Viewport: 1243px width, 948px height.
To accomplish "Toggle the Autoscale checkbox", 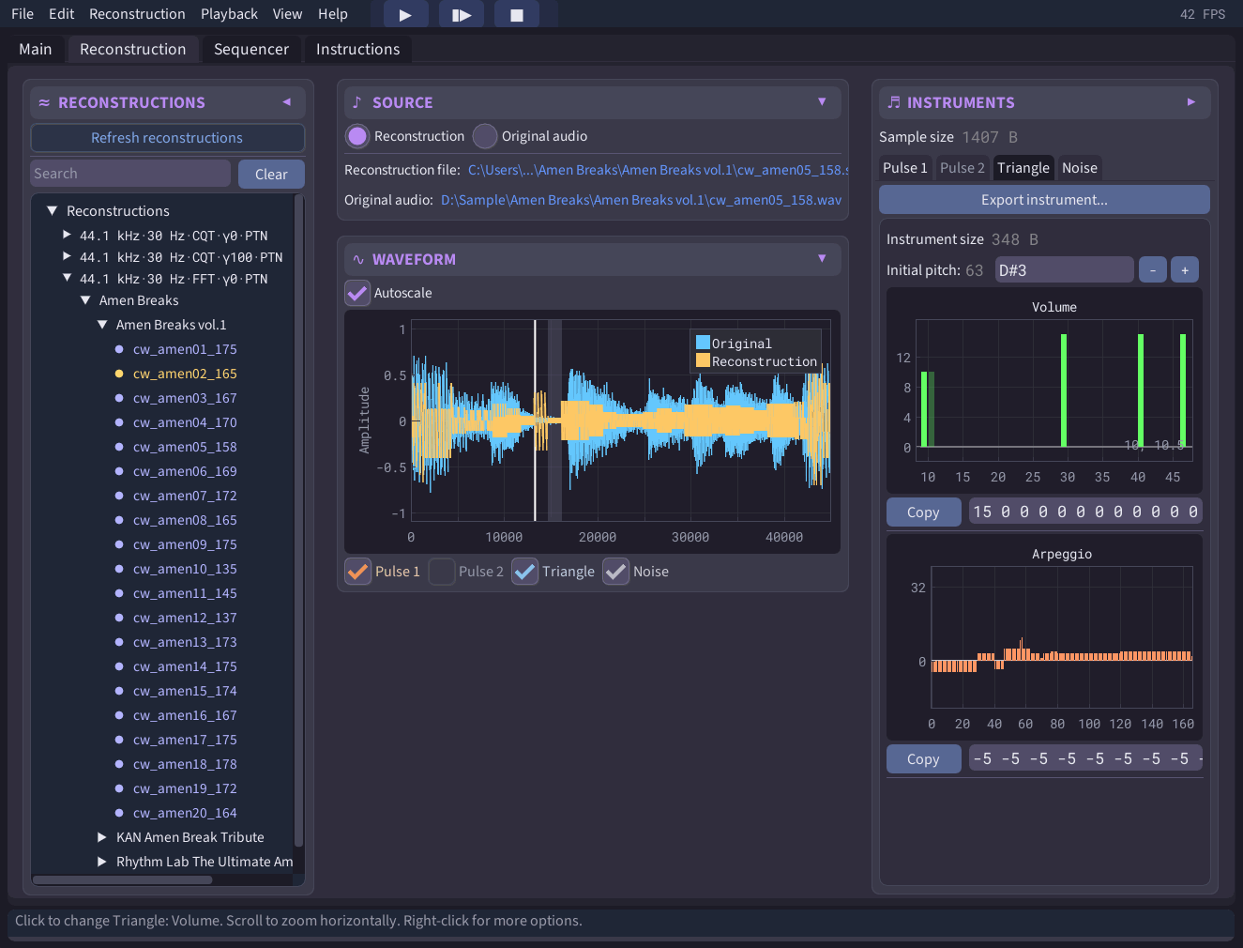I will tap(357, 293).
